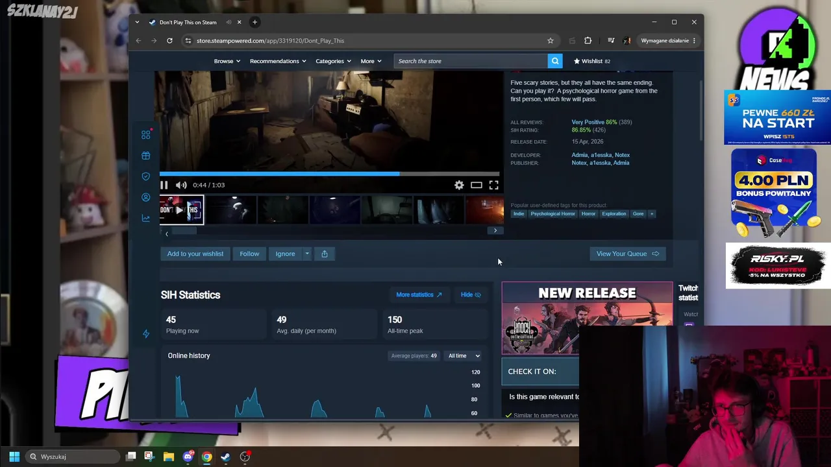Screen dimensions: 831x467
Task: Open video settings gear icon
Action: pos(459,186)
